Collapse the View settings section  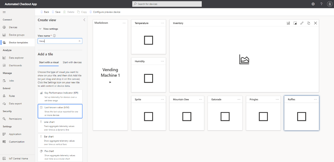(48, 29)
